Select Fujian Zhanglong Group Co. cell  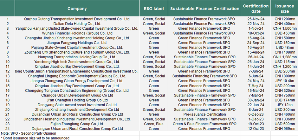[x=77, y=124]
